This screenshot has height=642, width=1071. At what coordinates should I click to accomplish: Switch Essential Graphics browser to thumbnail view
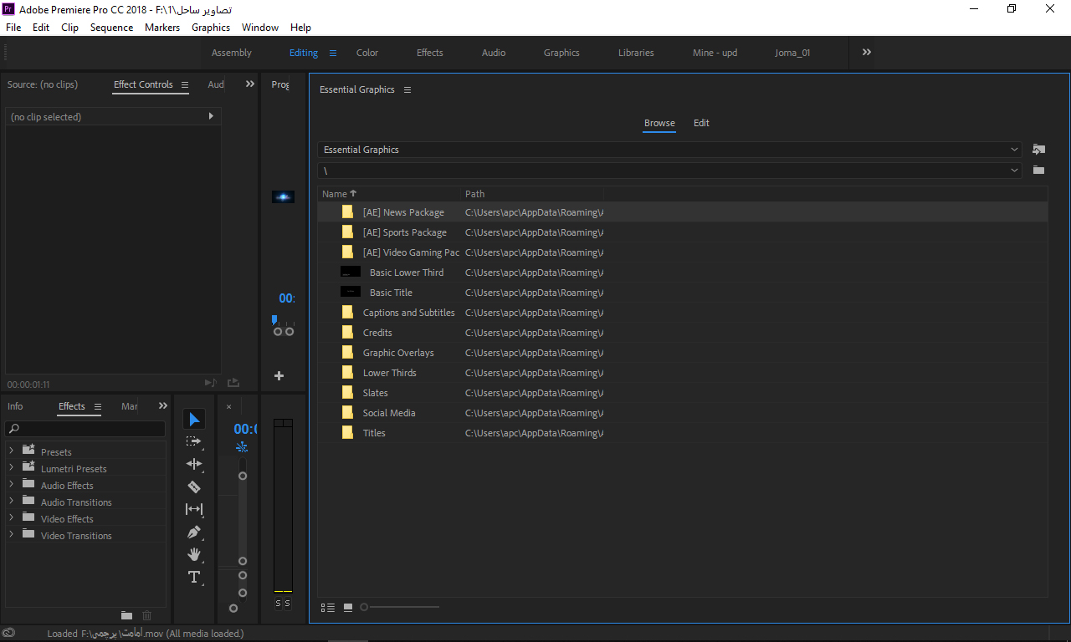point(348,607)
